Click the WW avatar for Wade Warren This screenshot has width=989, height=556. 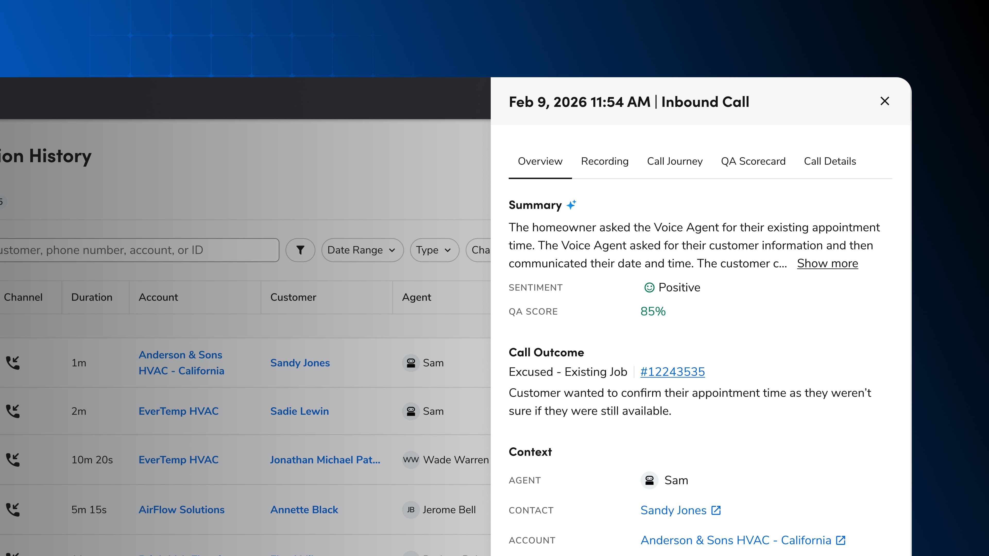[x=411, y=460]
